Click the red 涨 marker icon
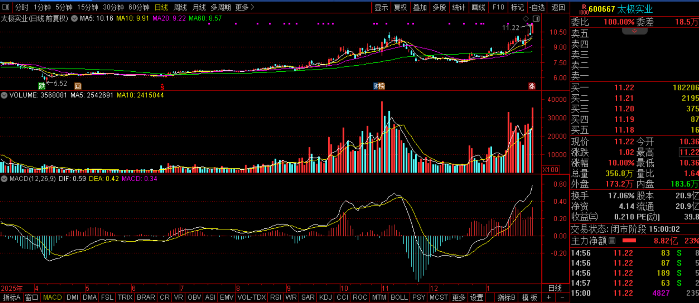The width and height of the screenshot is (699, 303). pos(532,86)
